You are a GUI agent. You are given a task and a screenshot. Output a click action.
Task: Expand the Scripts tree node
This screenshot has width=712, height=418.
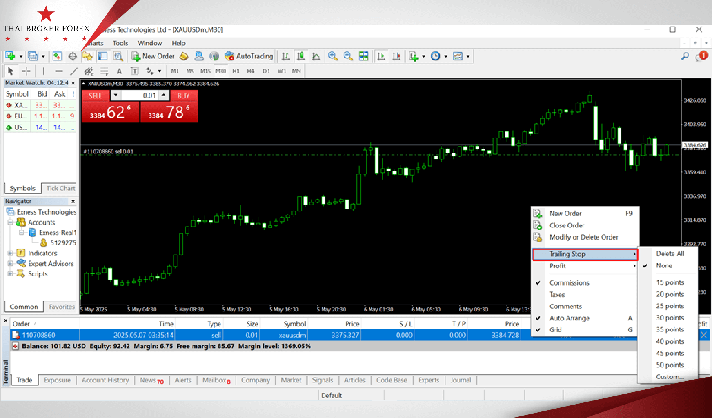point(10,273)
